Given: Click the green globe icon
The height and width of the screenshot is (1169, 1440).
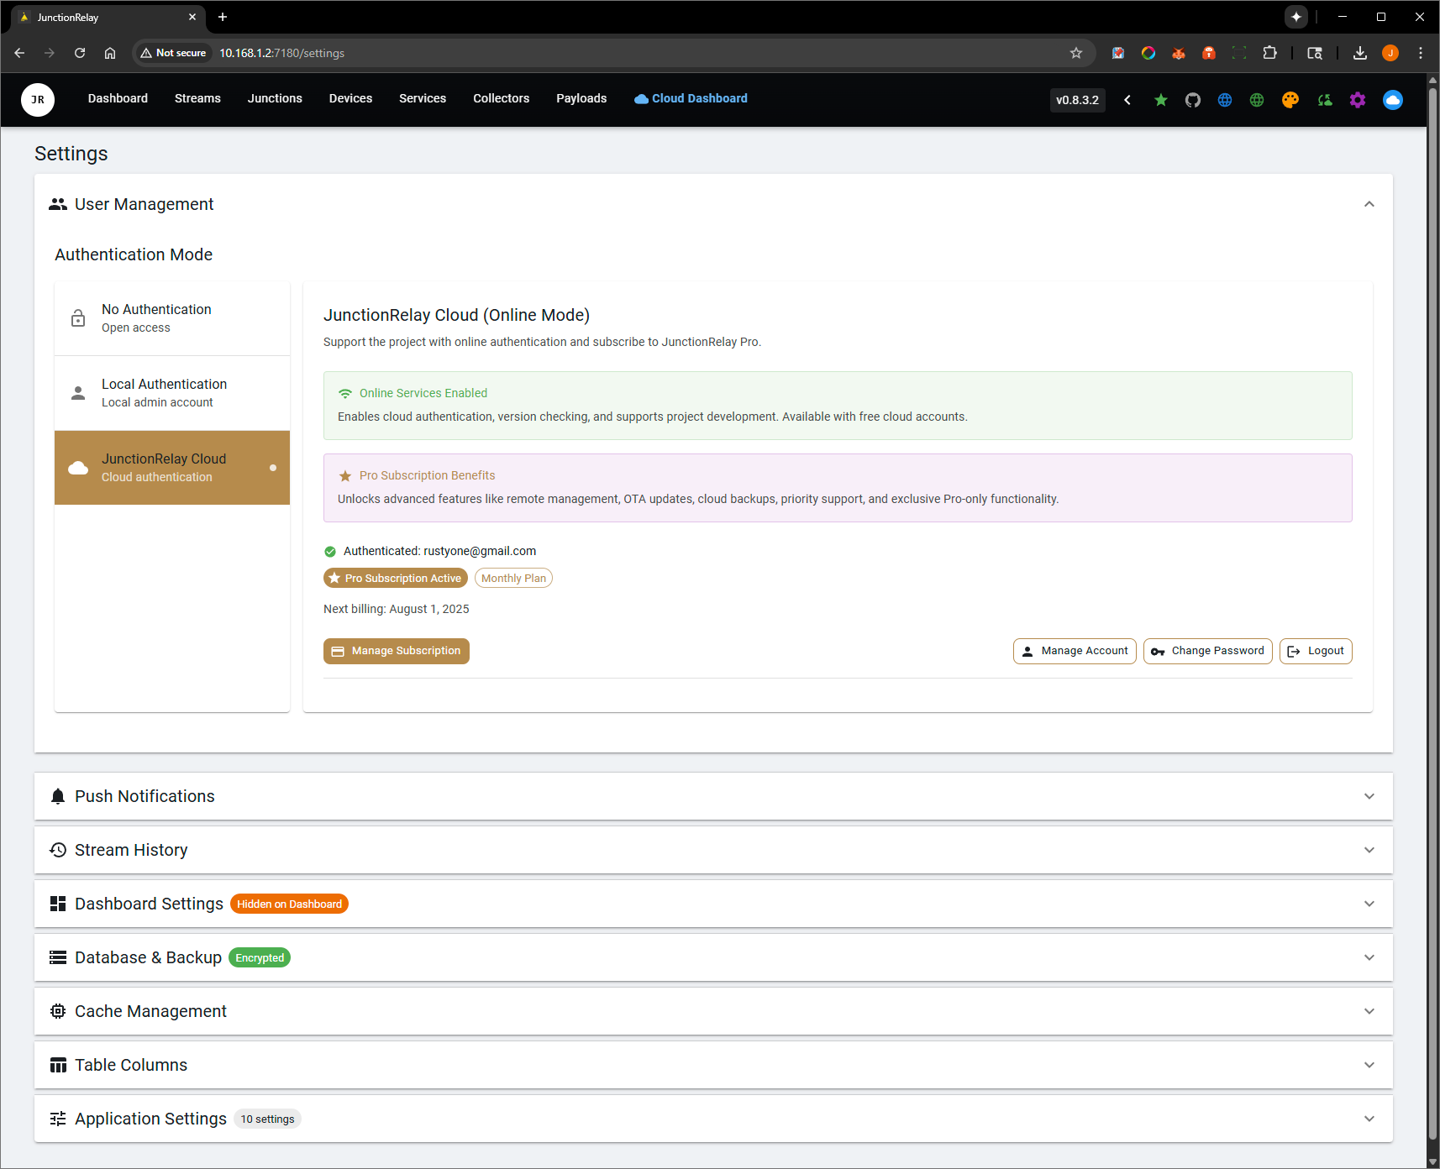Looking at the screenshot, I should pyautogui.click(x=1257, y=100).
